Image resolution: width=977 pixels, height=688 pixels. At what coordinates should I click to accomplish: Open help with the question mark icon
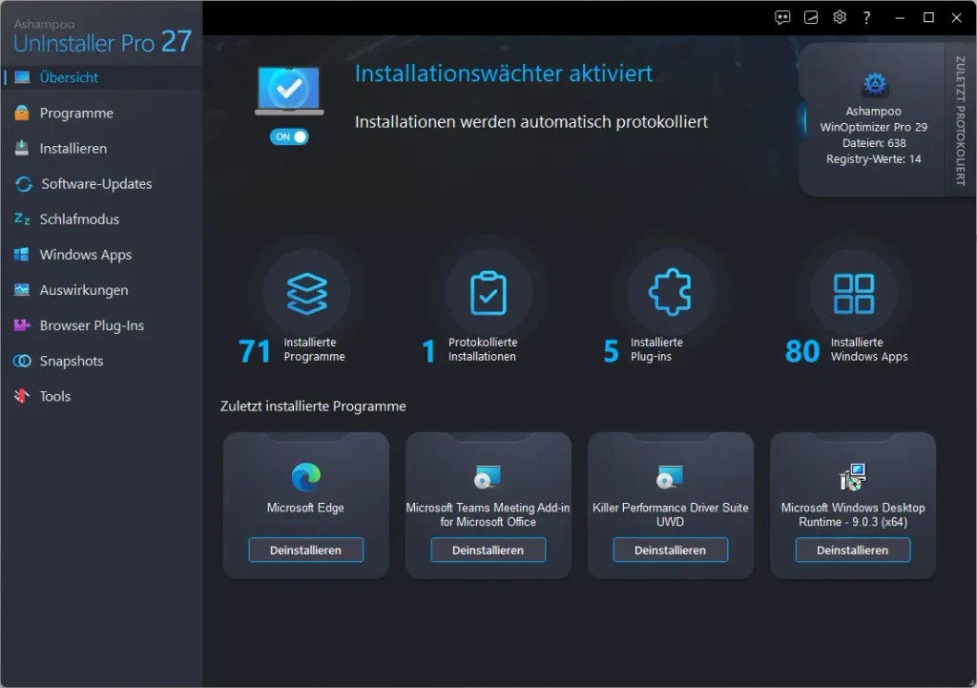(866, 17)
